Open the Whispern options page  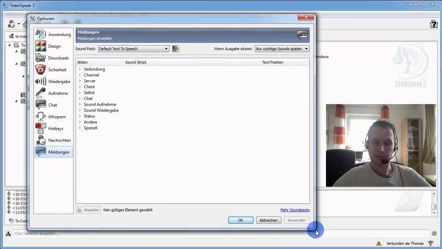point(54,117)
